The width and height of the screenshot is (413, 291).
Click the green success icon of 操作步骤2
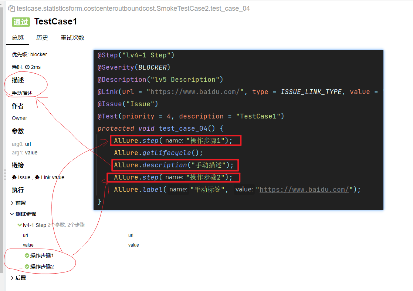pyautogui.click(x=26, y=266)
